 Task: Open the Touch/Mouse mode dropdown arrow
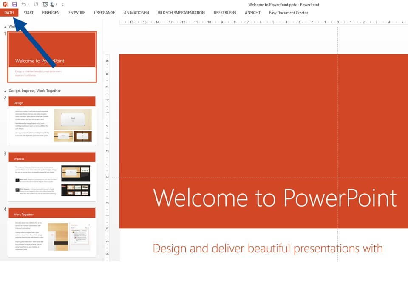[57, 4]
